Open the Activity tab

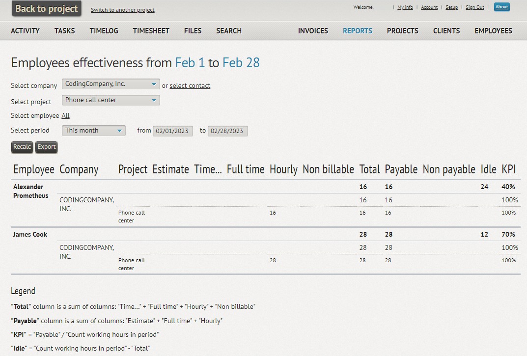[25, 30]
